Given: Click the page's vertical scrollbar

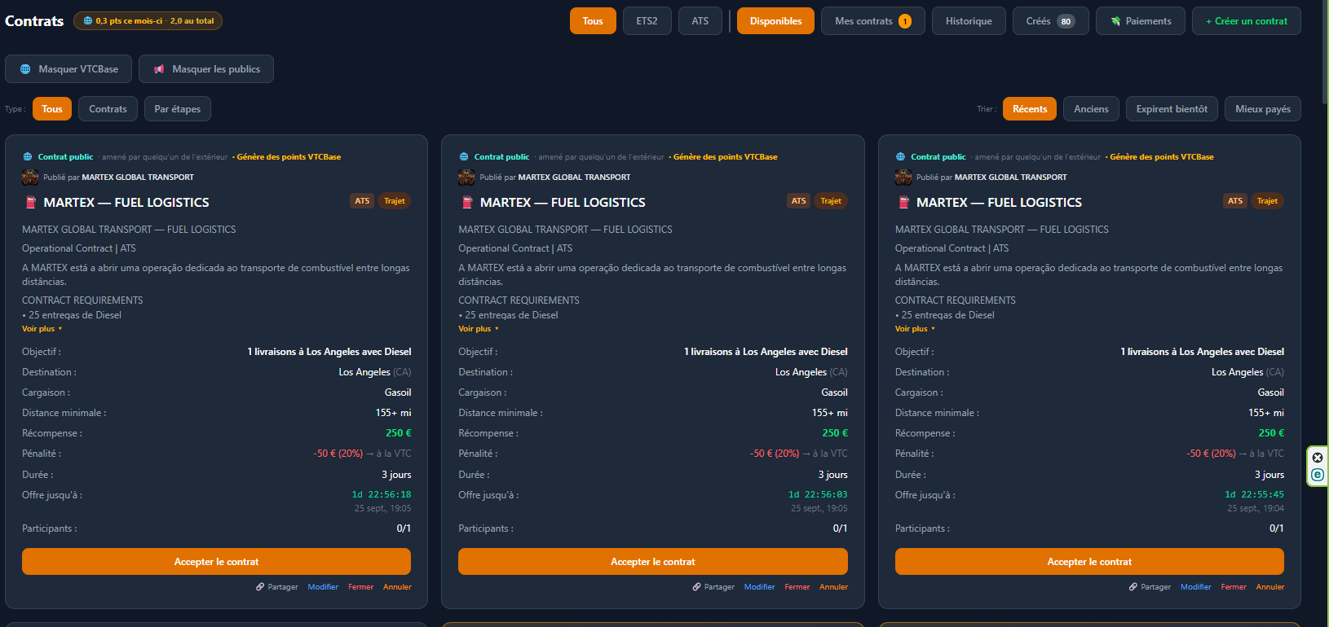Looking at the screenshot, I should [1325, 53].
